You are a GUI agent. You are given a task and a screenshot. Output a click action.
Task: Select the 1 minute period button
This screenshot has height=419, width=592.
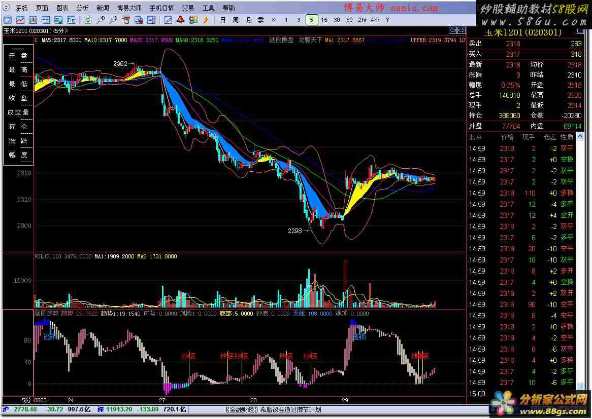[x=286, y=20]
